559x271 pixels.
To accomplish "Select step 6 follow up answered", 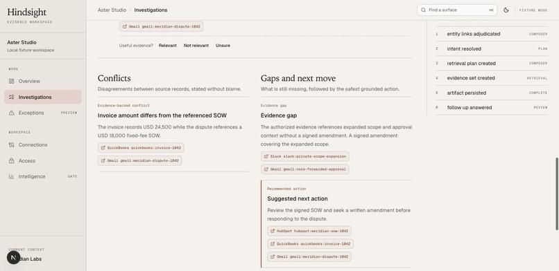I will 491,107.
